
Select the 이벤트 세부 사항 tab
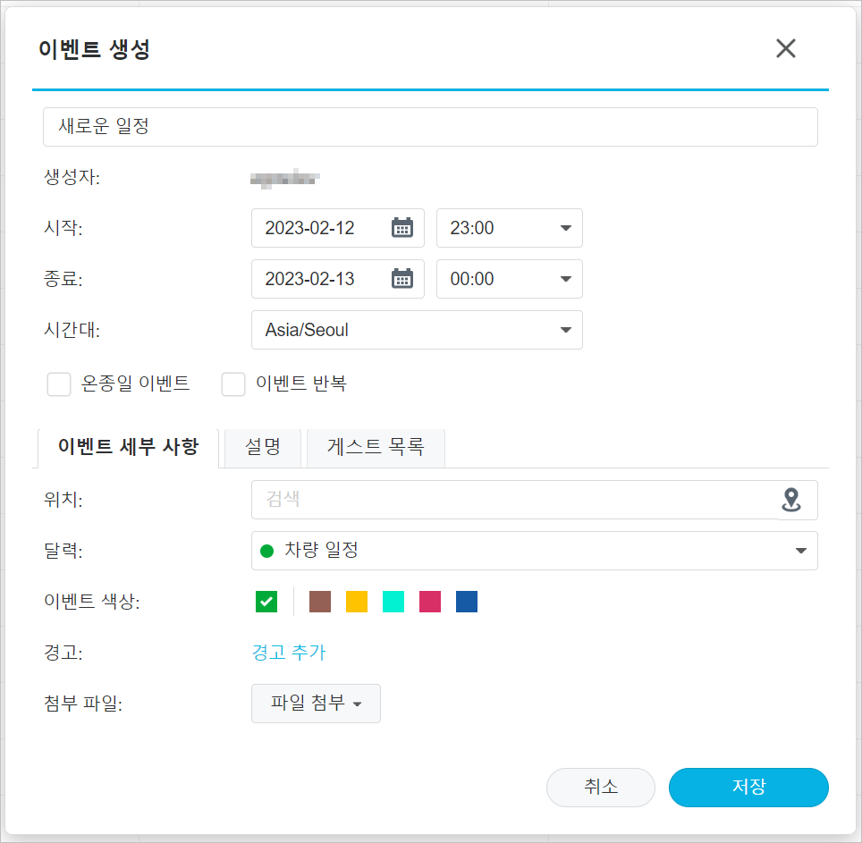[128, 448]
